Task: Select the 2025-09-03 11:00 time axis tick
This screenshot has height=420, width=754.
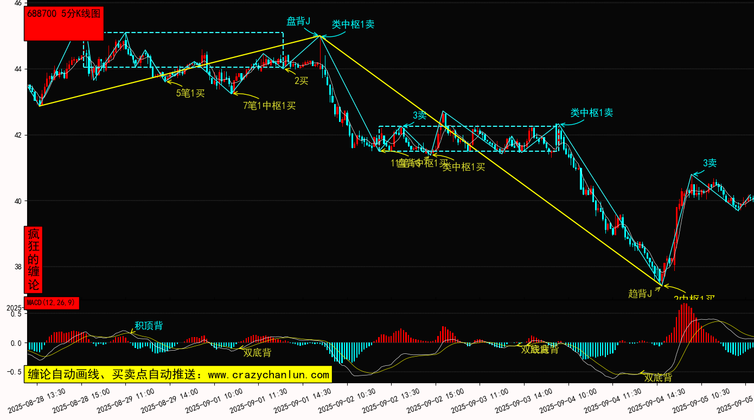Action: tap(479, 400)
